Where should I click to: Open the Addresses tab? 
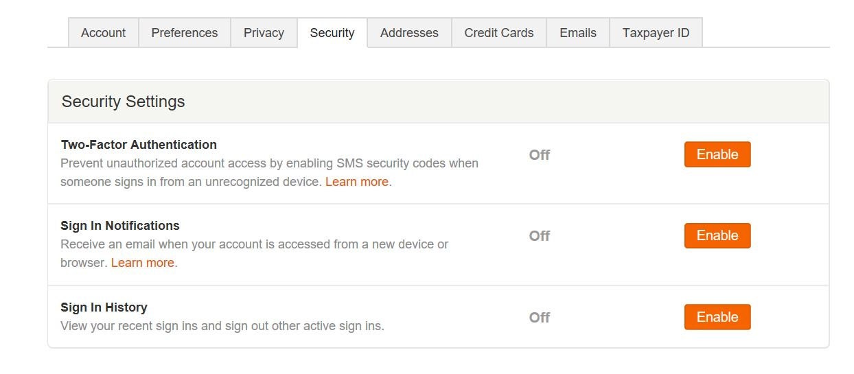(409, 33)
